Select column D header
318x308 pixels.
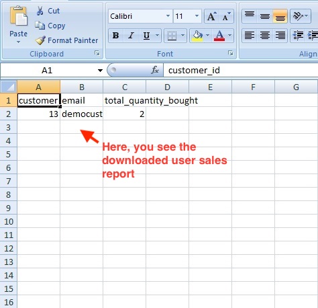pos(167,87)
